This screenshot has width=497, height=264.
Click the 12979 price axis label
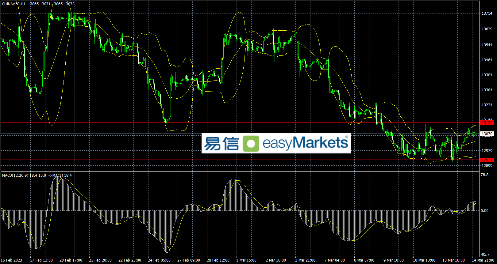click(487, 151)
